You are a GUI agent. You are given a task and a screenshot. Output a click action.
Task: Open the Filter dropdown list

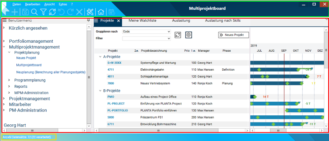[x=147, y=38]
